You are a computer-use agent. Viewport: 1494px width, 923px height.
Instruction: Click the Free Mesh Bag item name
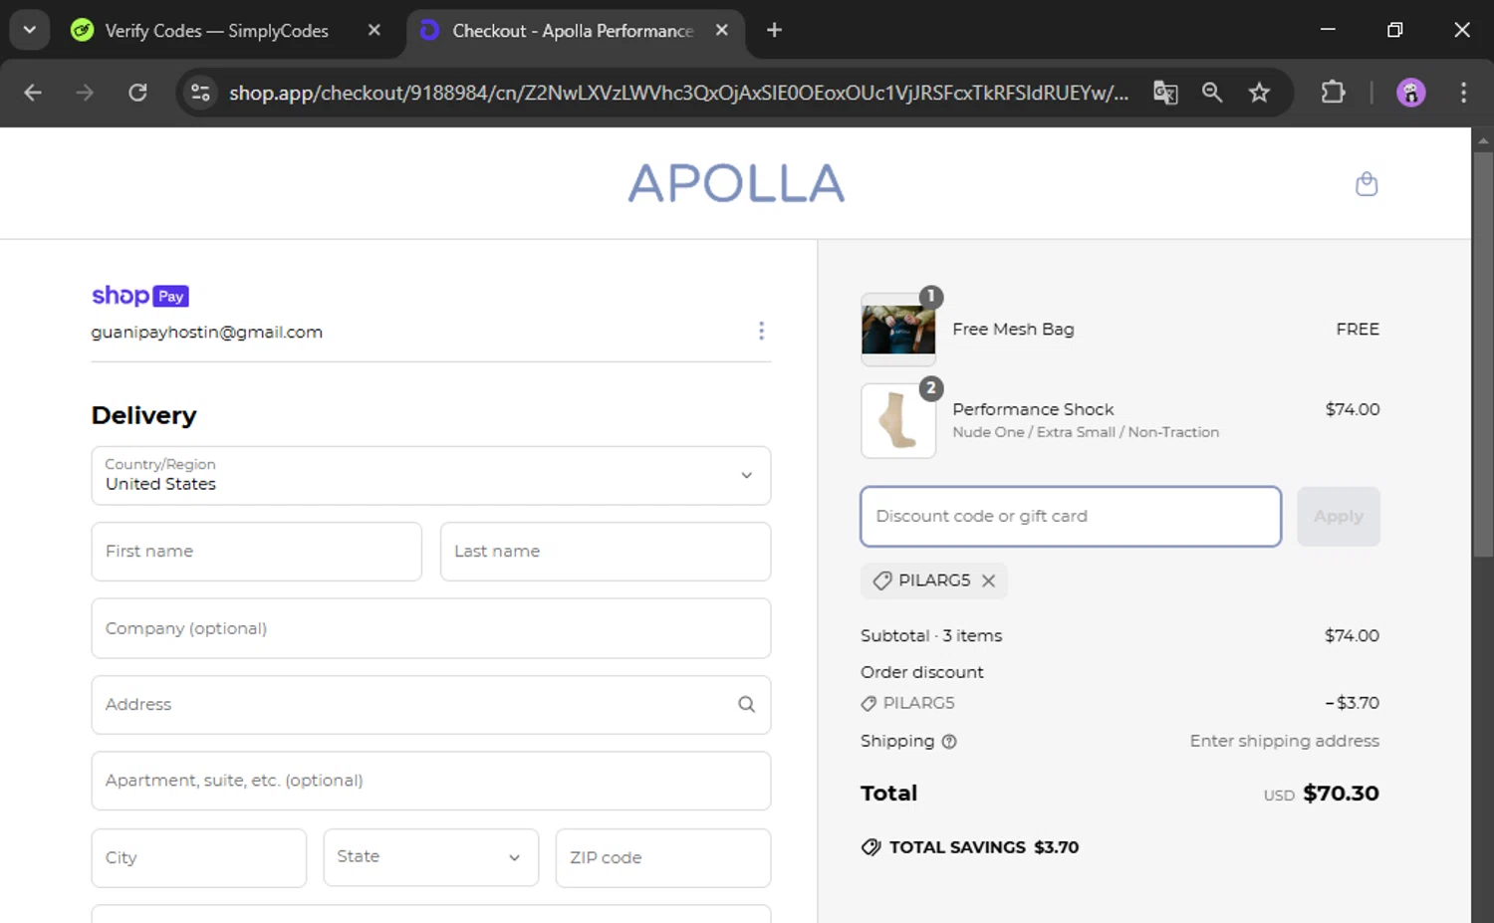point(1013,330)
